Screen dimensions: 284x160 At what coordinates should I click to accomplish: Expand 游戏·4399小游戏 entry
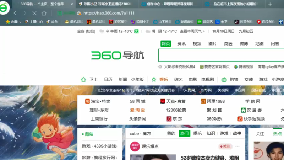tap(99, 146)
